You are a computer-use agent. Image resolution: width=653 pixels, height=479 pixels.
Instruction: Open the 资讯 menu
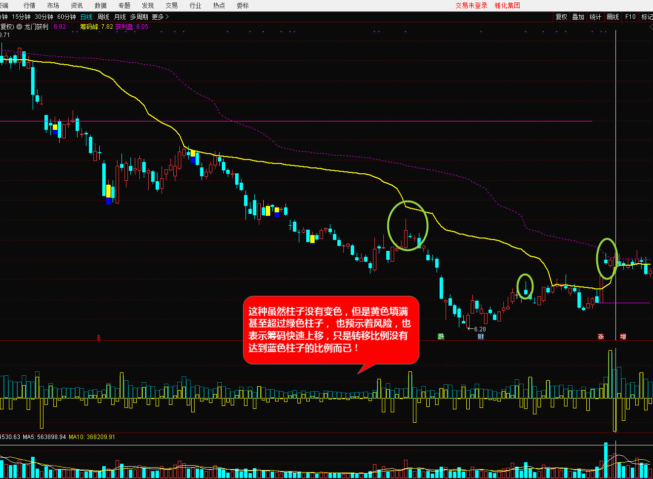(x=77, y=5)
